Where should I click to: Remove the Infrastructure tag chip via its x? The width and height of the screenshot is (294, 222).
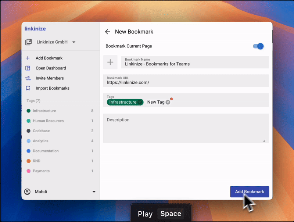click(140, 102)
